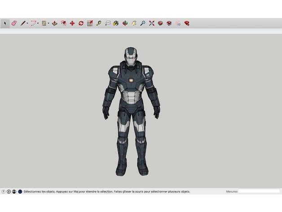Click the 'Mesures' label
The image size is (282, 212).
(231, 191)
